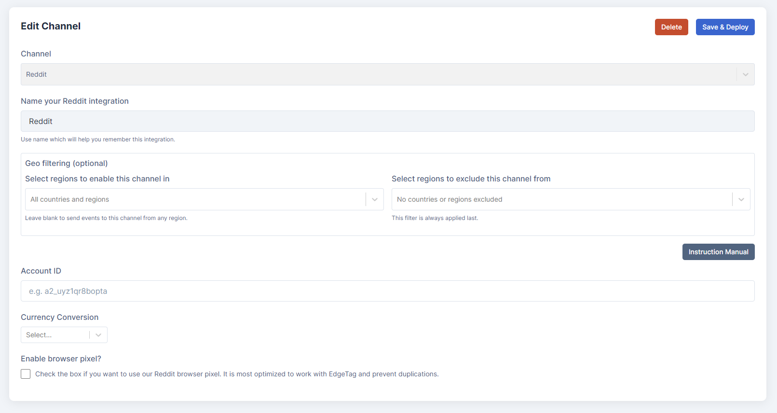Open the Channel field showing Reddit
This screenshot has width=777, height=413.
point(376,74)
